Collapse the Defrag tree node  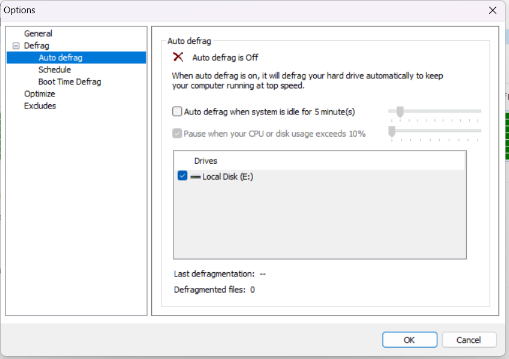(16, 46)
